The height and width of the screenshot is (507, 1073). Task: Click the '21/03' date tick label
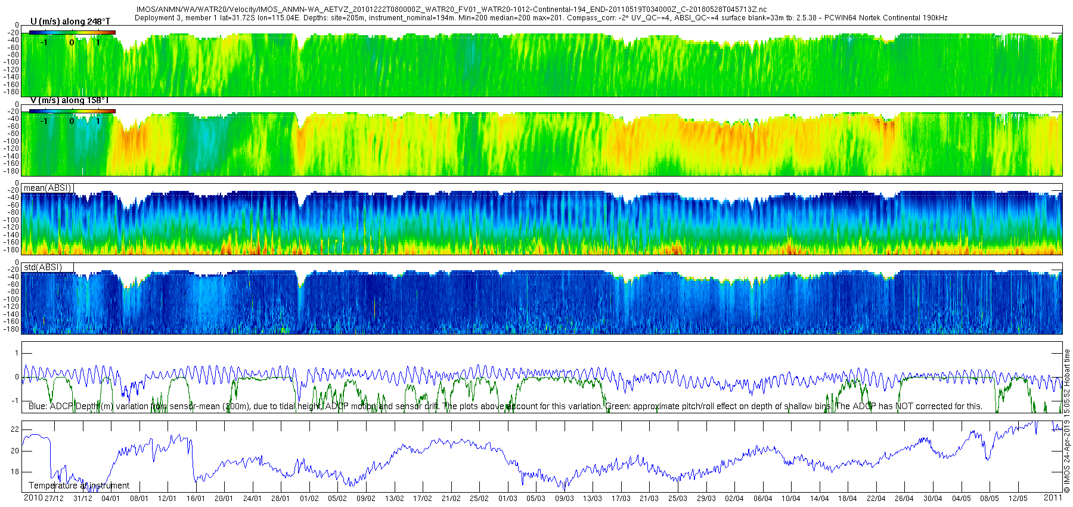649,499
